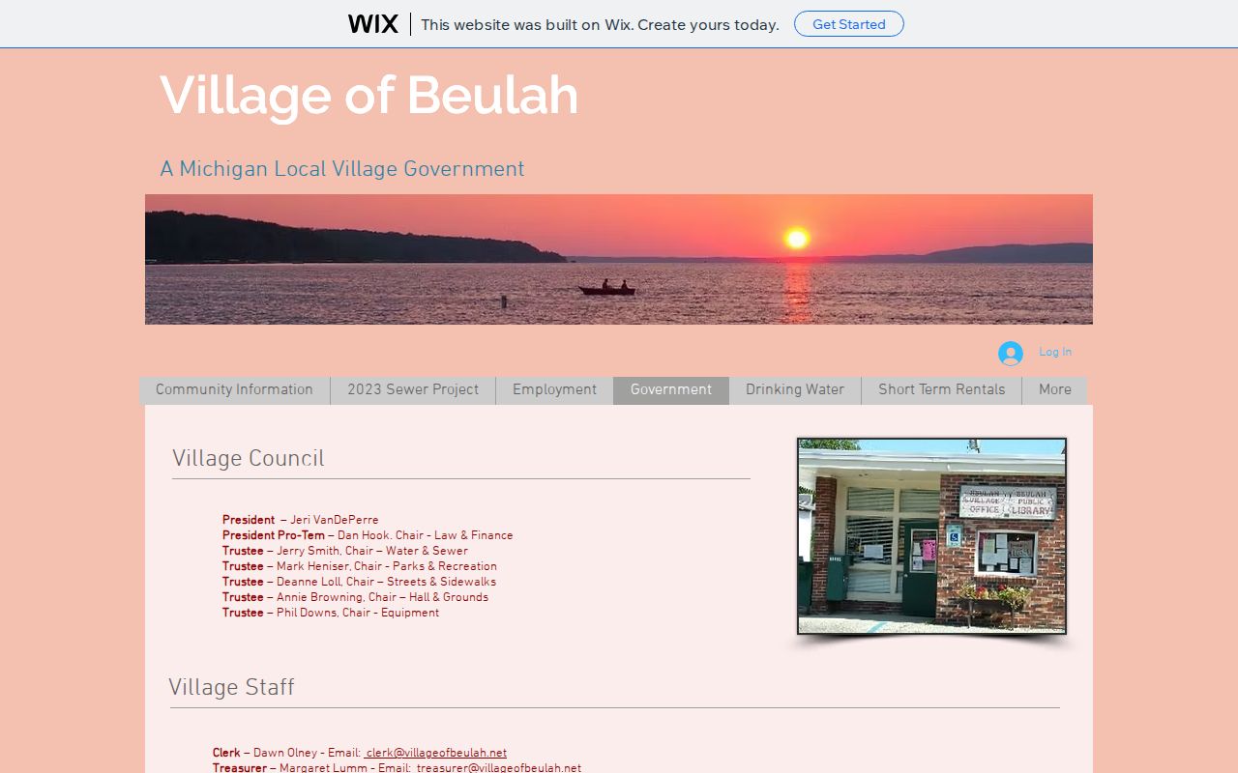Click the Trustee Deanne Loll line

point(359,583)
